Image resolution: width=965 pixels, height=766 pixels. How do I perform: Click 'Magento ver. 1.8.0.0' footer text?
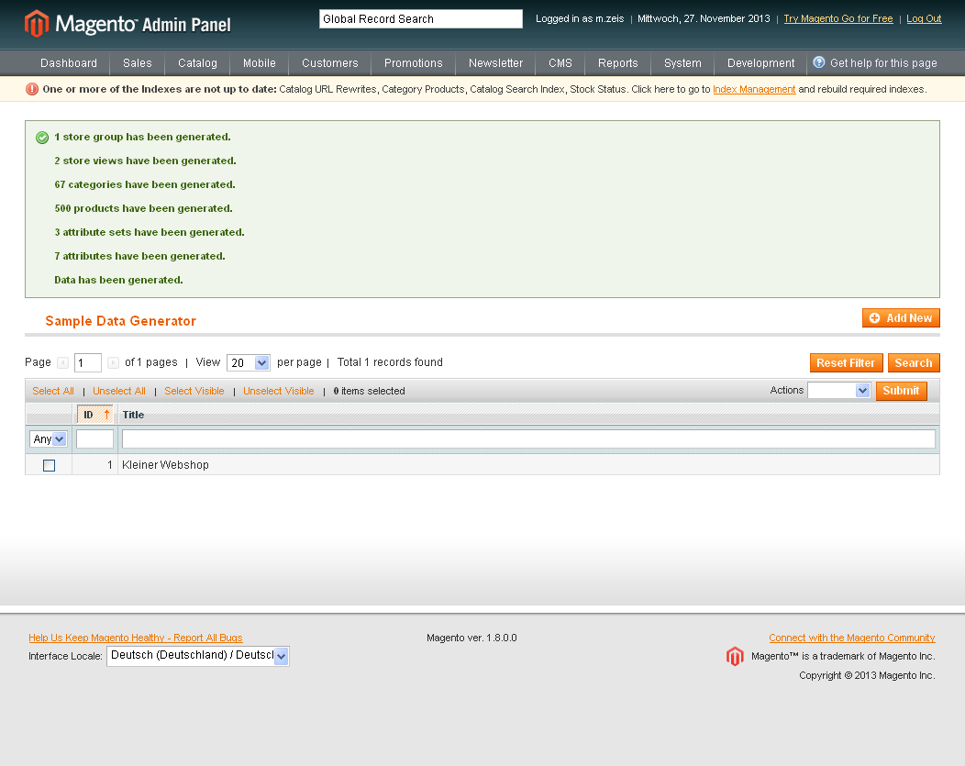471,638
